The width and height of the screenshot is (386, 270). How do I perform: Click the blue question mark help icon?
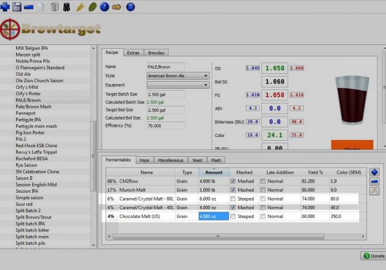pos(104,7)
